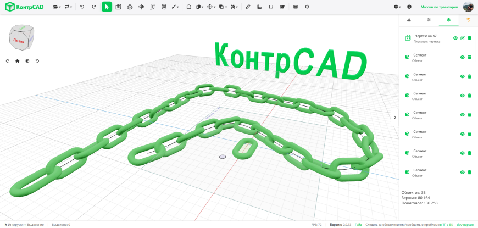Image resolution: width=478 pixels, height=228 pixels.
Task: Select the Sweep along path tool
Action: 153,7
